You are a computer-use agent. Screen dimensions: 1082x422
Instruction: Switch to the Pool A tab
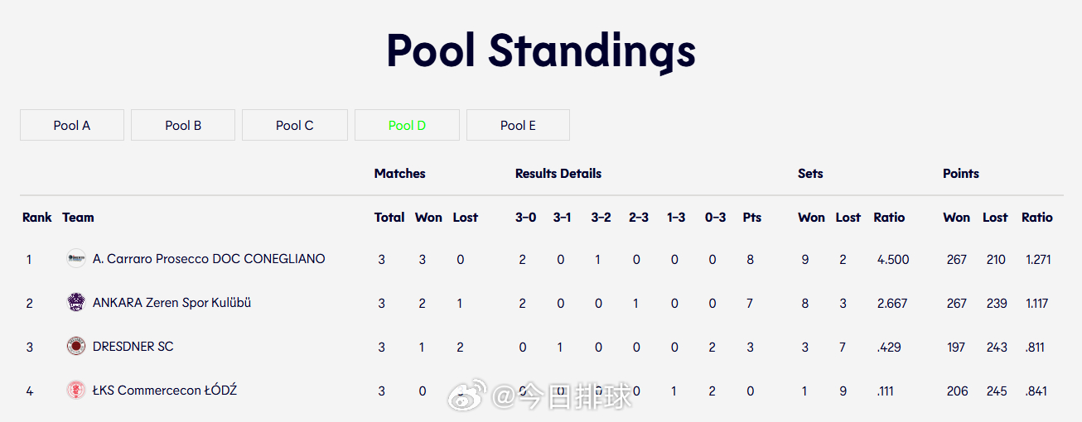[72, 126]
